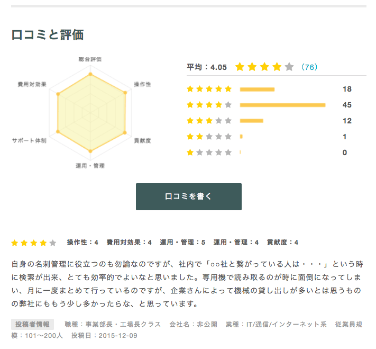Viewport: 376px width, 349px height.
Task: Click the average rating stars beside 4.05
Action: point(264,67)
